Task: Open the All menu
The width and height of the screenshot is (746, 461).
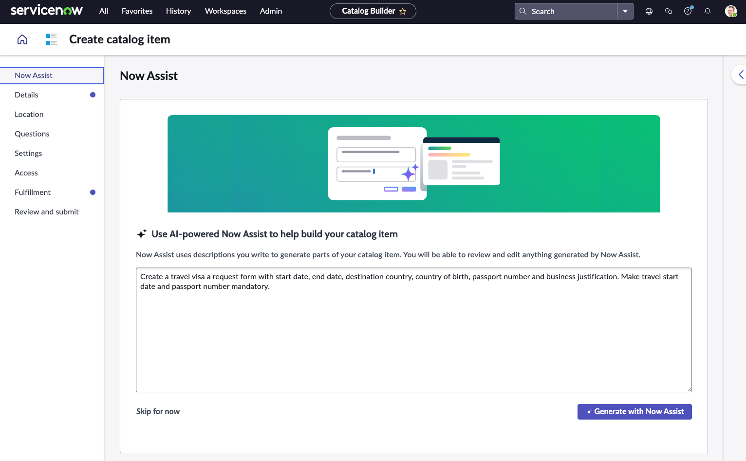Action: (104, 11)
